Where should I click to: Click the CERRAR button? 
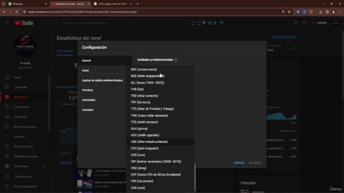click(x=239, y=163)
